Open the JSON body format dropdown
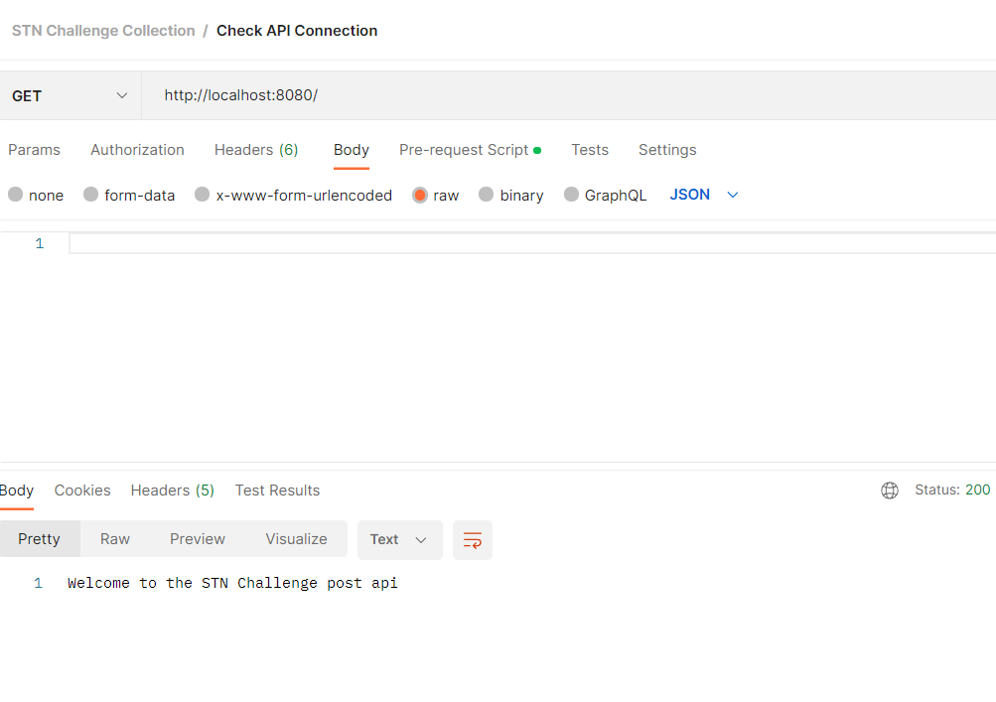The width and height of the screenshot is (996, 702). [x=704, y=195]
